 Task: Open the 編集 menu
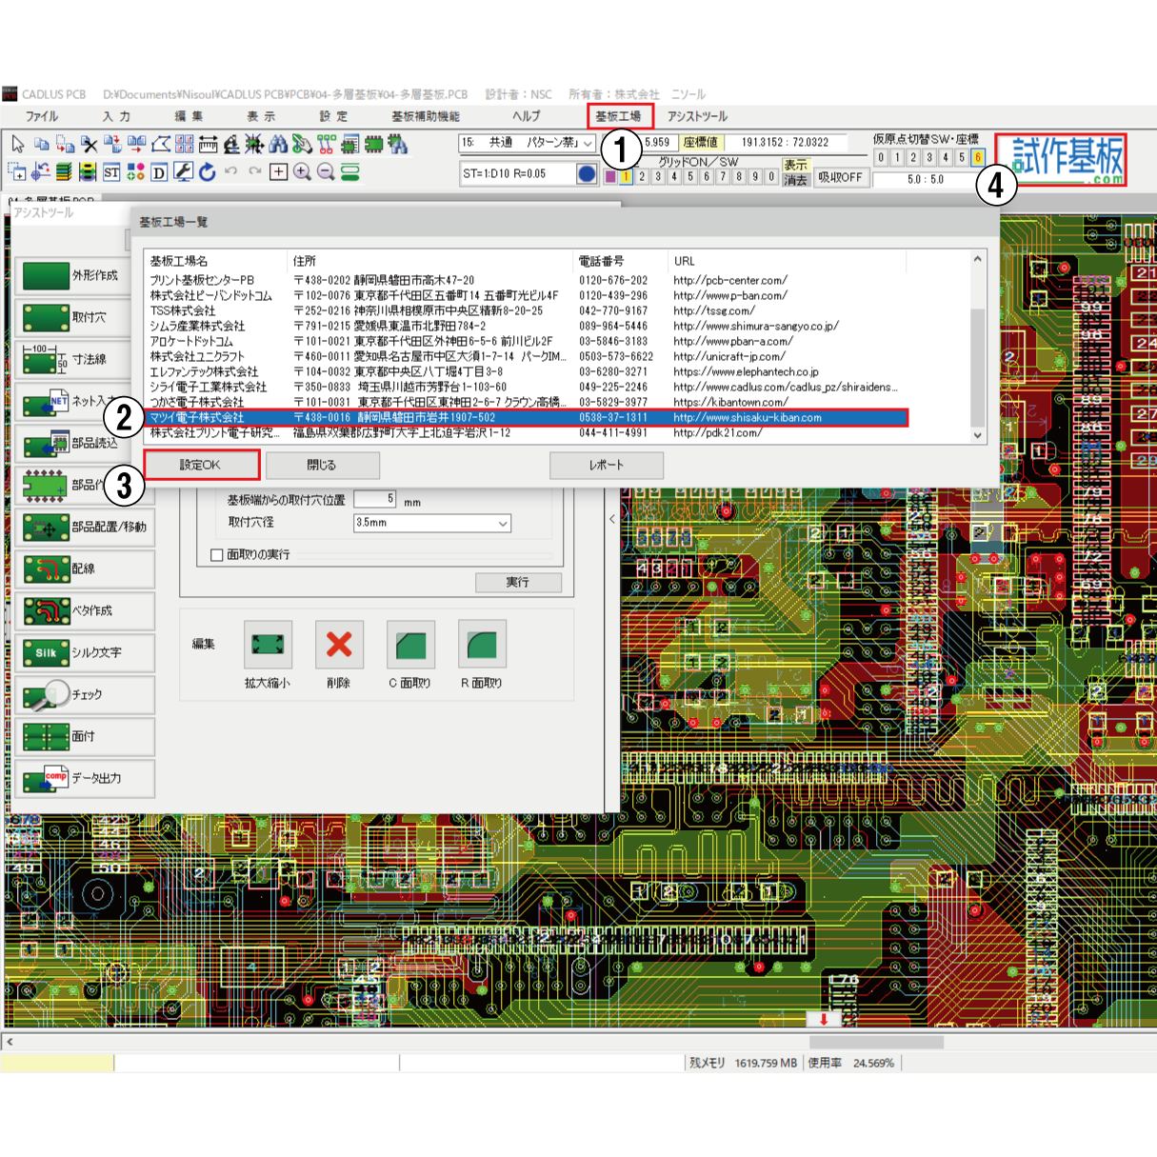189,116
